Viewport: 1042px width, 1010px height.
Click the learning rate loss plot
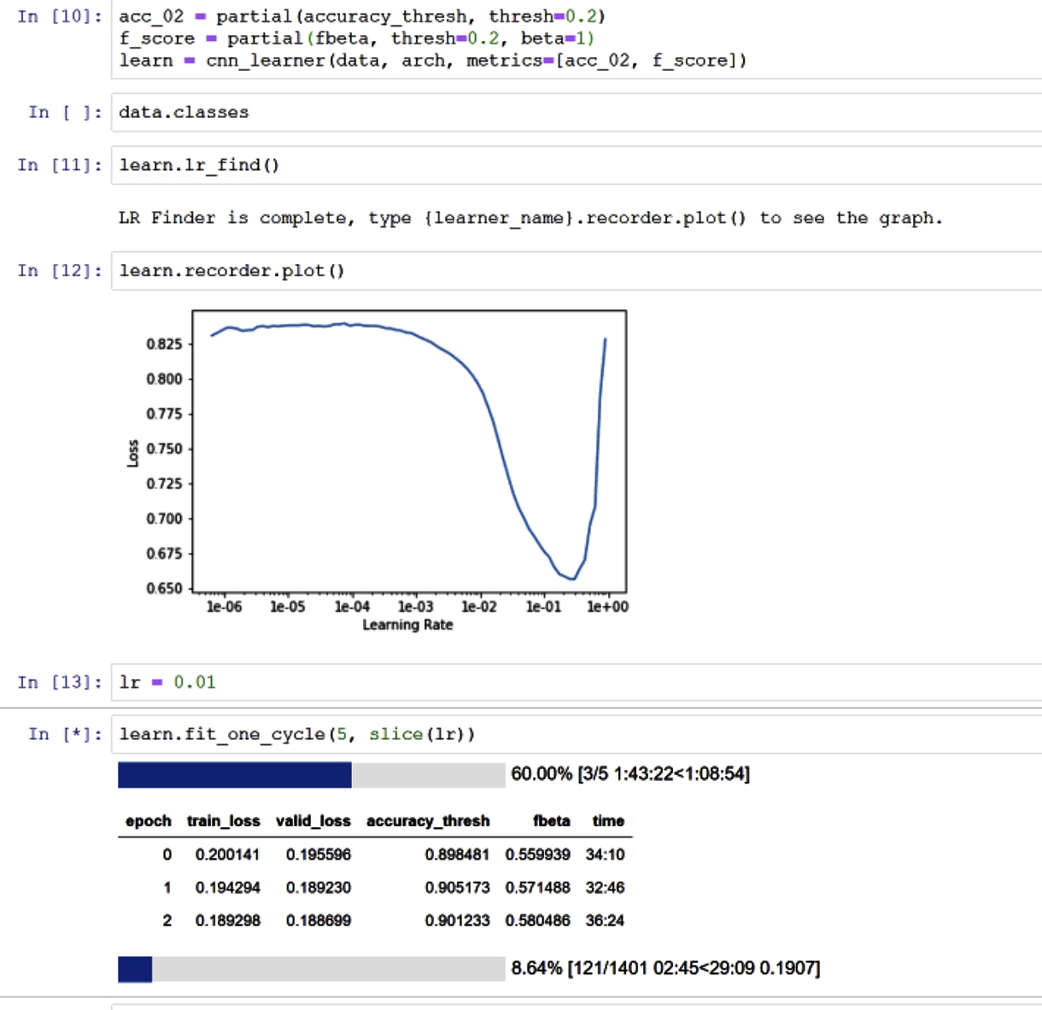(x=409, y=451)
